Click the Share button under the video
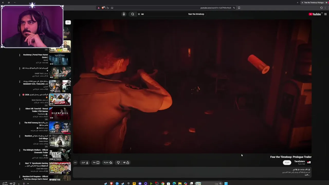 click(x=108, y=162)
